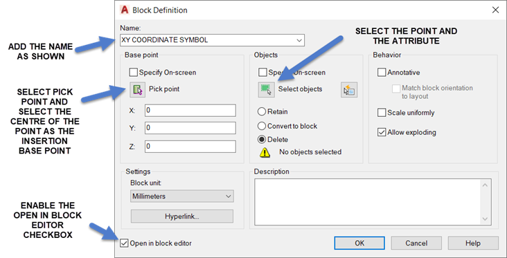
Task: Open the Block unit Millimeters dropdown
Action: 182,196
